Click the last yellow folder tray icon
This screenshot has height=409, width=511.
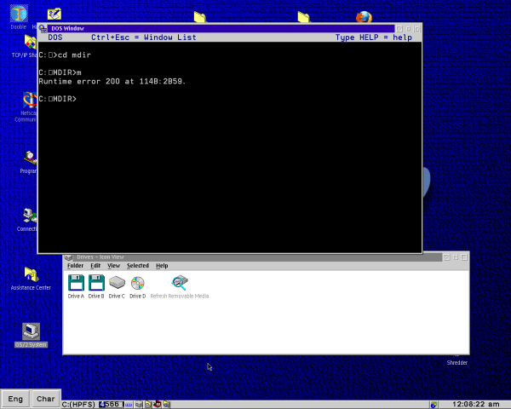[x=167, y=405]
